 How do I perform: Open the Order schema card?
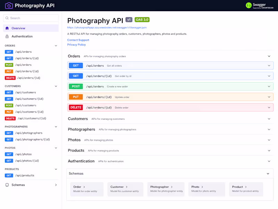(x=87, y=189)
